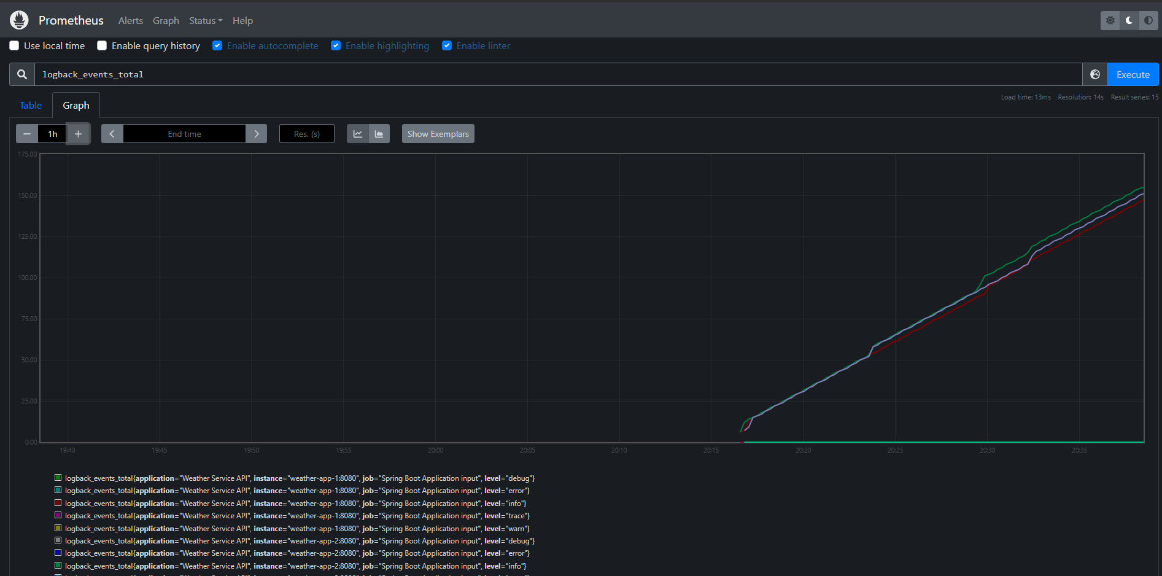This screenshot has height=576, width=1162.
Task: Click swatch for weather-app-2 debug series
Action: 58,540
